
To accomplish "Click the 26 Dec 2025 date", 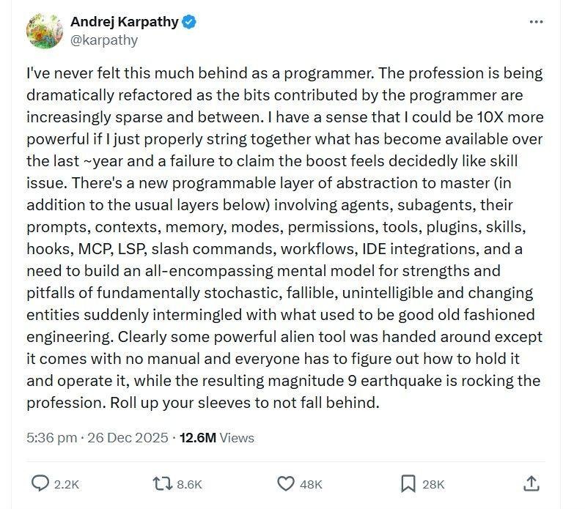I will [x=128, y=438].
